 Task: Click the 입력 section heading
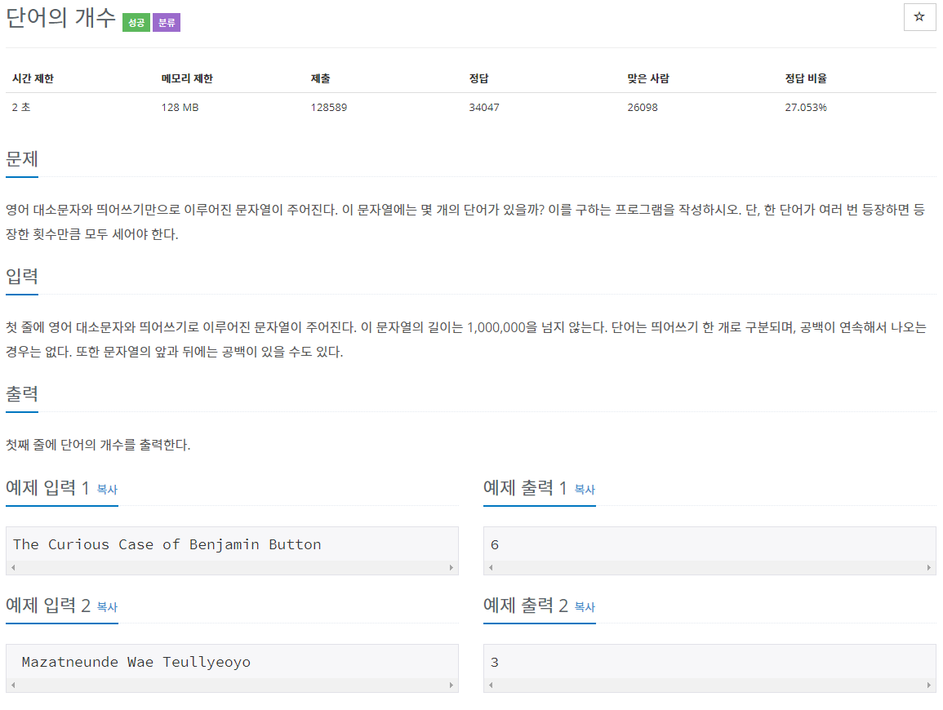(22, 276)
